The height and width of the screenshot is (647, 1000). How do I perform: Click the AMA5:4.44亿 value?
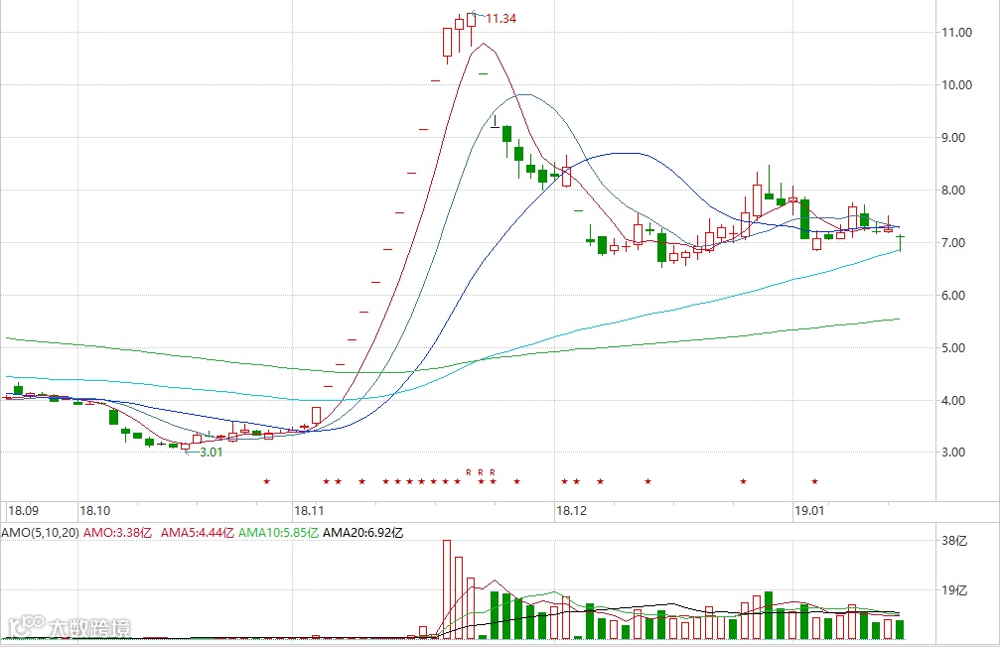(197, 532)
